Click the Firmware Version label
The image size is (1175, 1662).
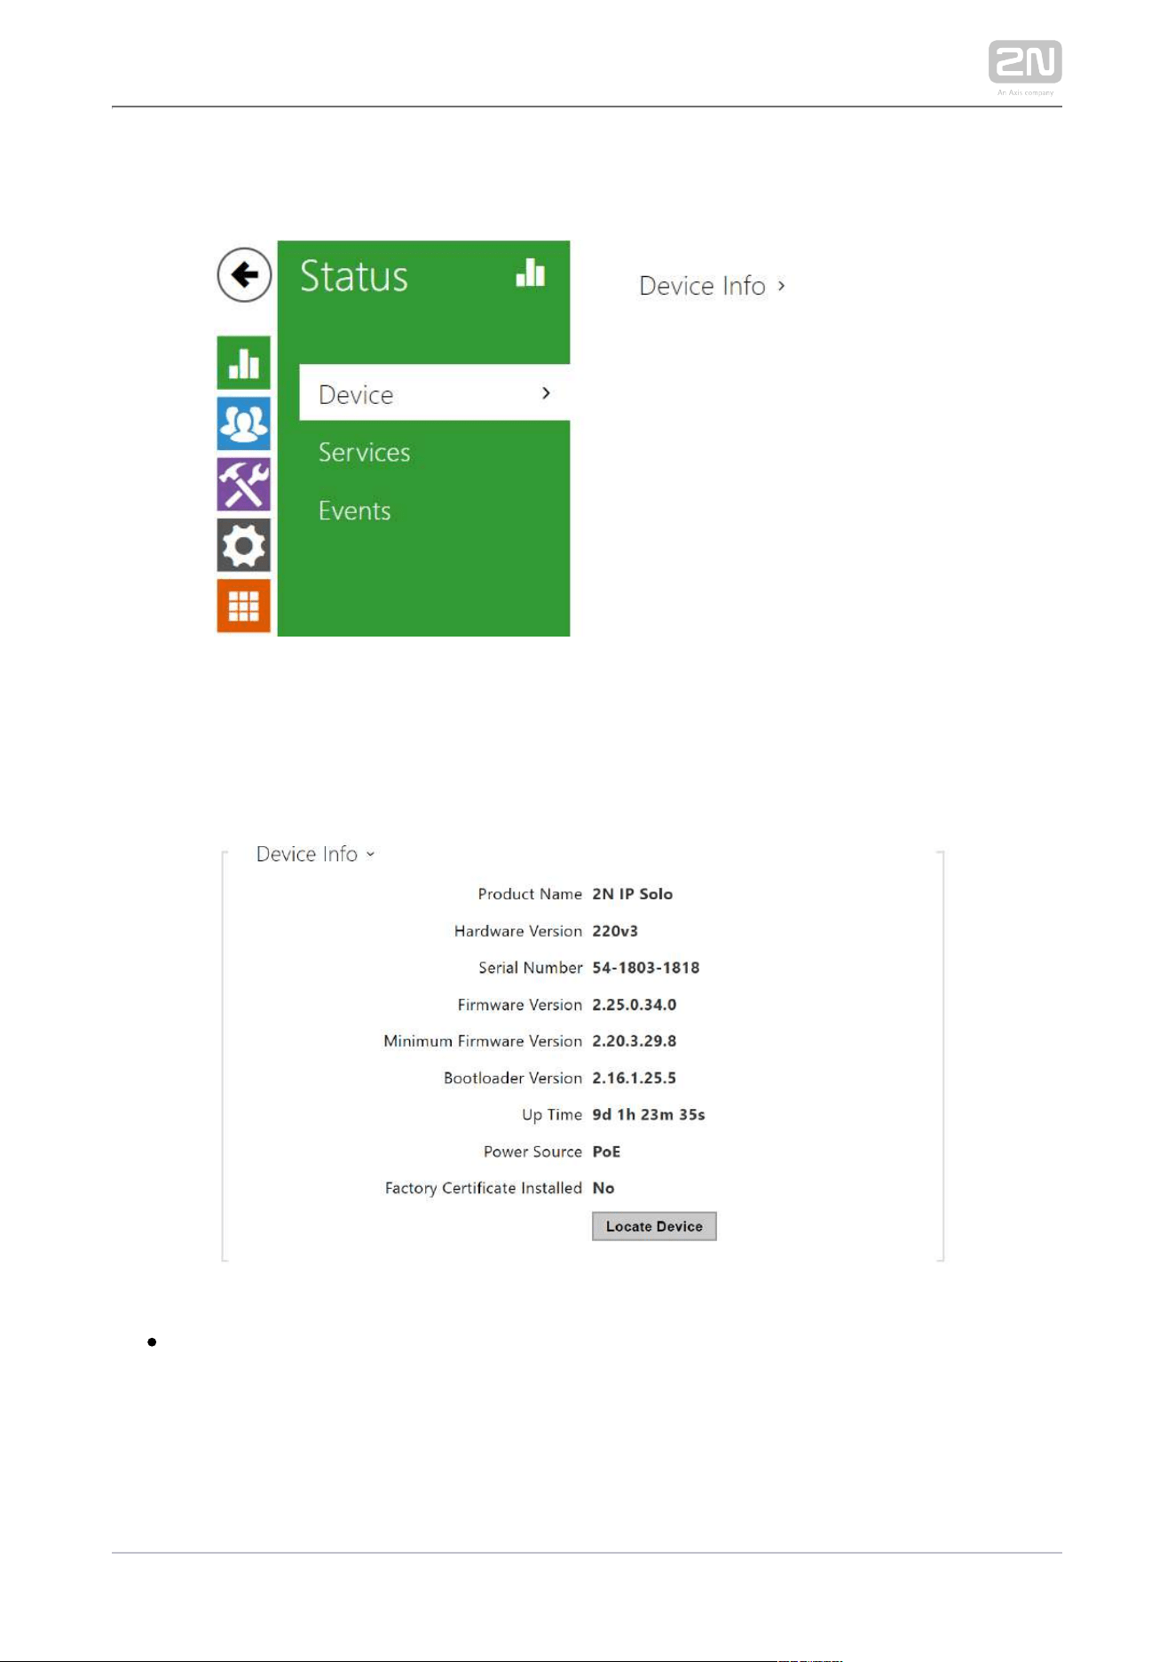click(x=520, y=1004)
